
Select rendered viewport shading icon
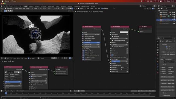[73, 9]
